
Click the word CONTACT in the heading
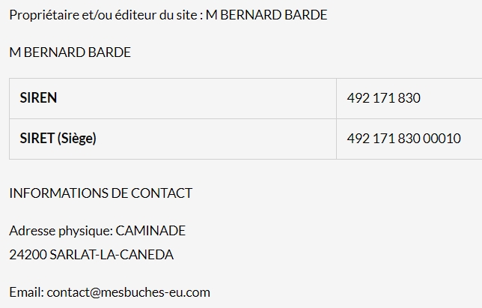[x=162, y=193]
